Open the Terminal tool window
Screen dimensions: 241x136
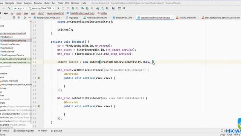5,131
